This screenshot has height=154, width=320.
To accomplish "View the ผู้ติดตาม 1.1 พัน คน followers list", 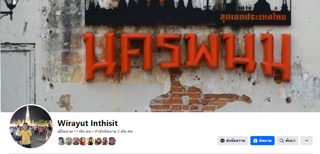I will [74, 131].
